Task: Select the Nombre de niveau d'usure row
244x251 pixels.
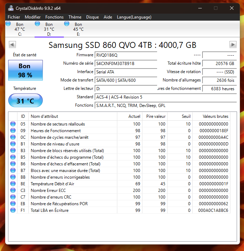Action: point(119,144)
